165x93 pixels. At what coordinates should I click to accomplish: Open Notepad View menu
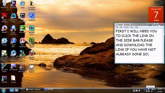(x=132, y=27)
